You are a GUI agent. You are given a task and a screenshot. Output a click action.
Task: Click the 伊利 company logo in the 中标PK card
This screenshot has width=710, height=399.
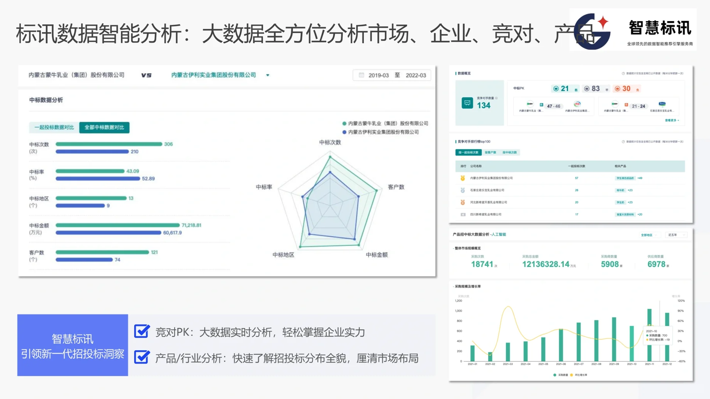[577, 104]
